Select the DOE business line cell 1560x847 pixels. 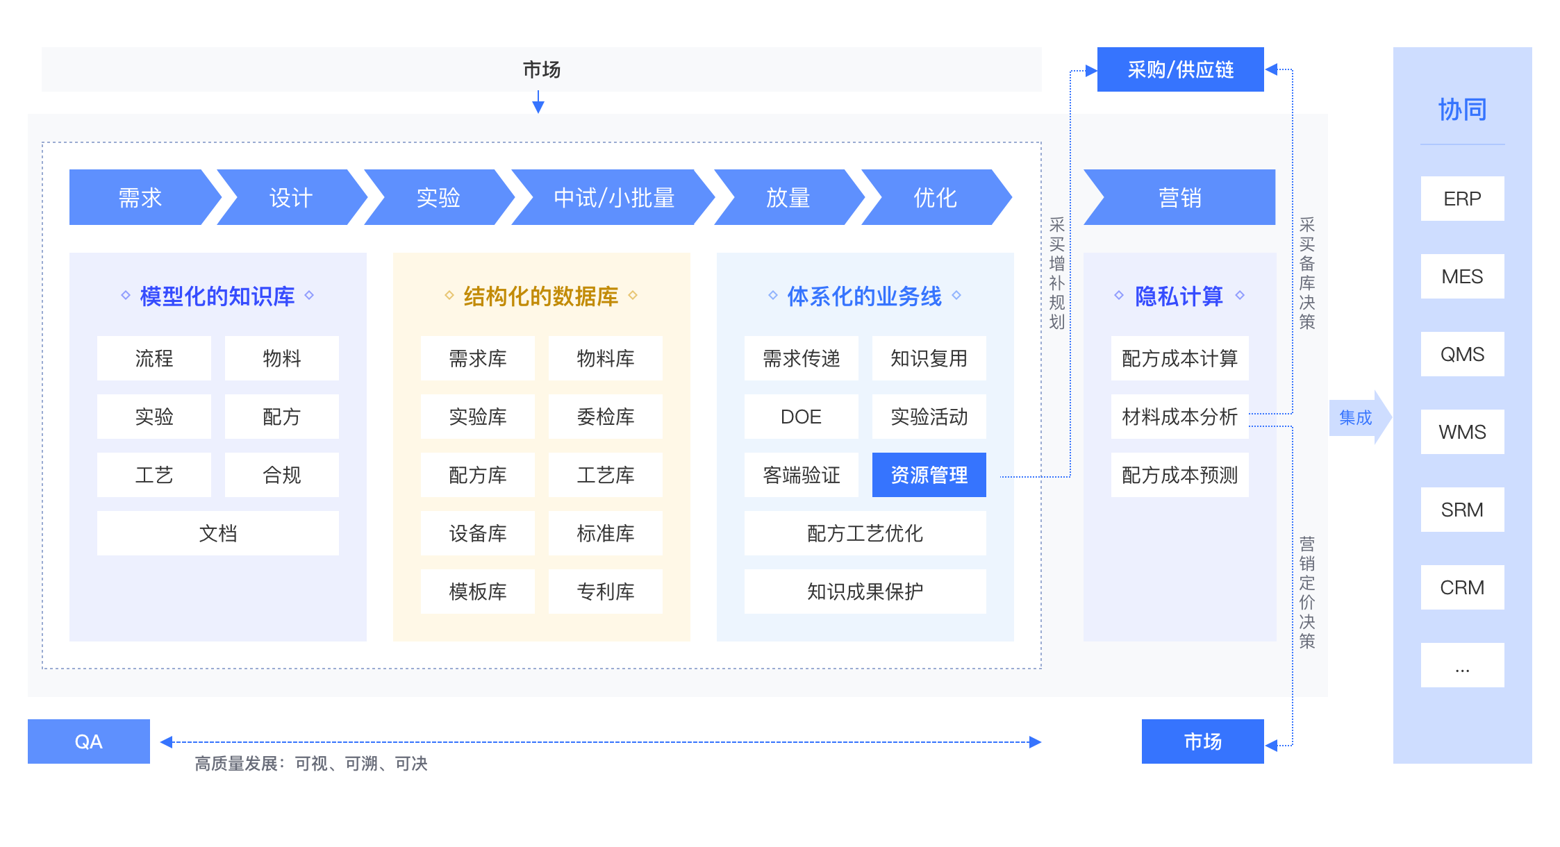coord(801,417)
